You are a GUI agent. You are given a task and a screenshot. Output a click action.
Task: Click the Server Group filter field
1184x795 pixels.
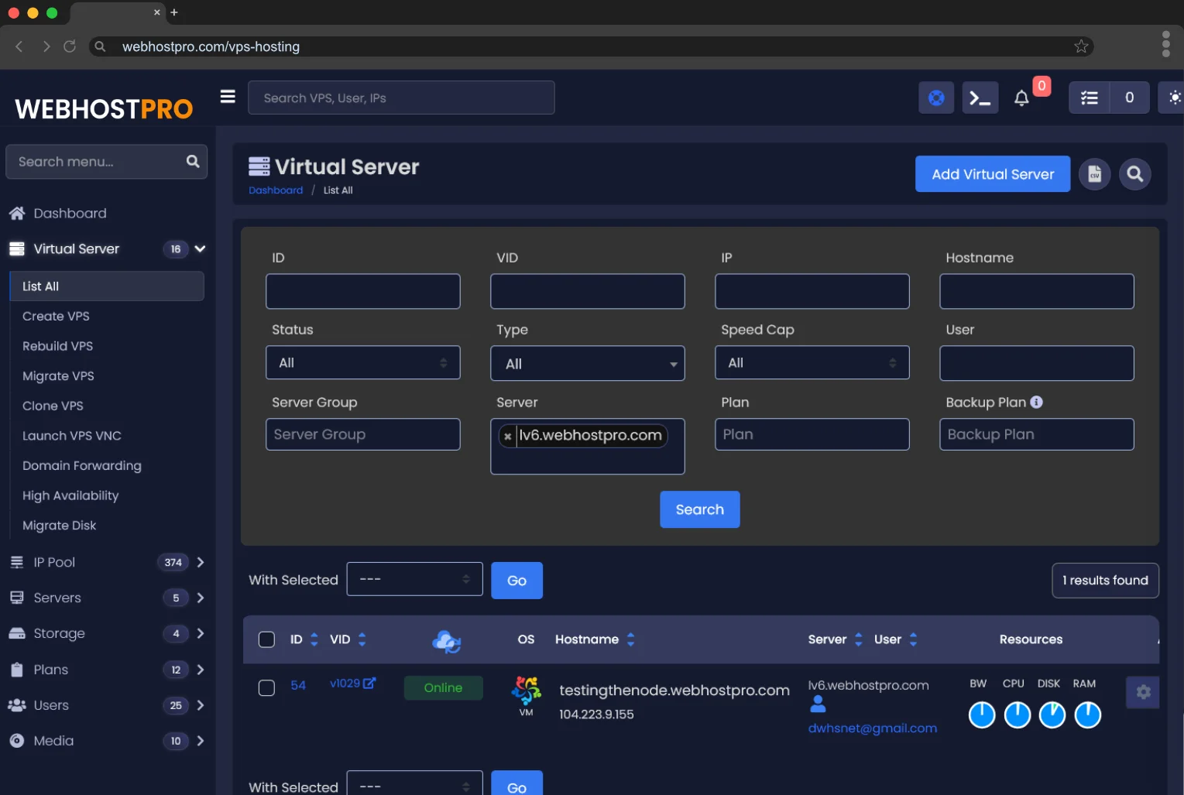[363, 434]
